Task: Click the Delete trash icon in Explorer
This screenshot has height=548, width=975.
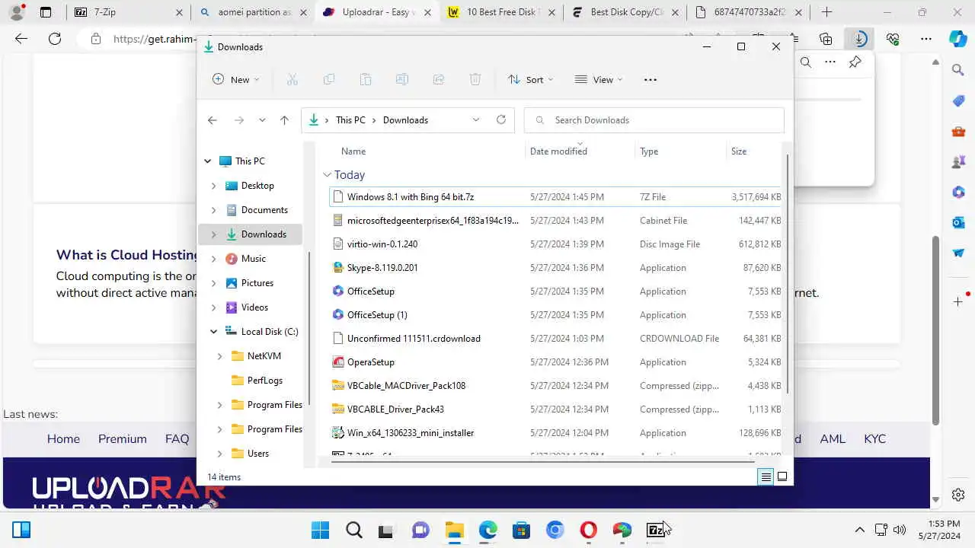Action: click(475, 79)
